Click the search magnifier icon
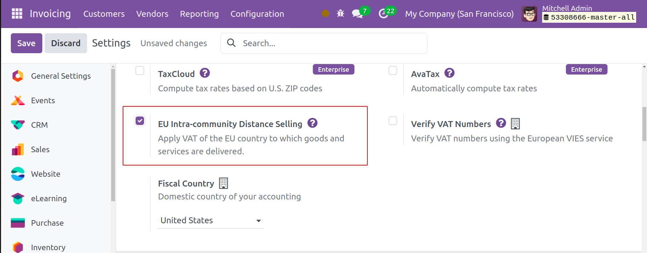The height and width of the screenshot is (253, 647). [x=231, y=43]
